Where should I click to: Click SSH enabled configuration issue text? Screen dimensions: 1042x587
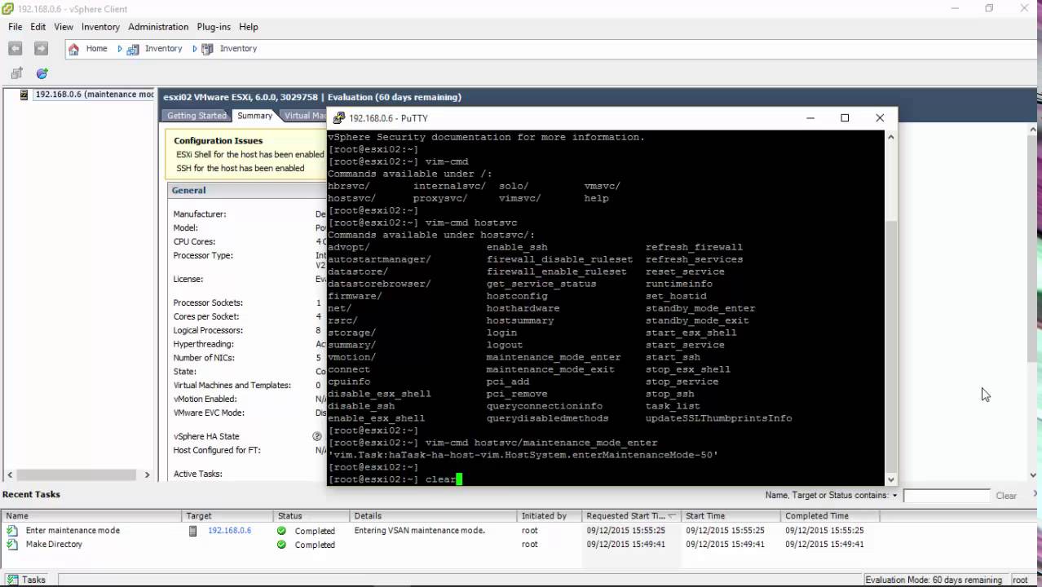pos(240,168)
